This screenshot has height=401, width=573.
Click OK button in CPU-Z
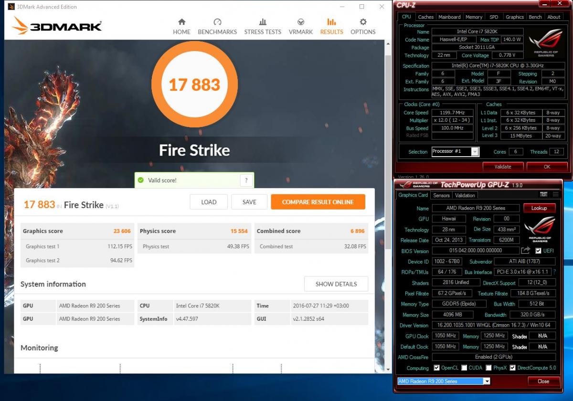tap(547, 167)
